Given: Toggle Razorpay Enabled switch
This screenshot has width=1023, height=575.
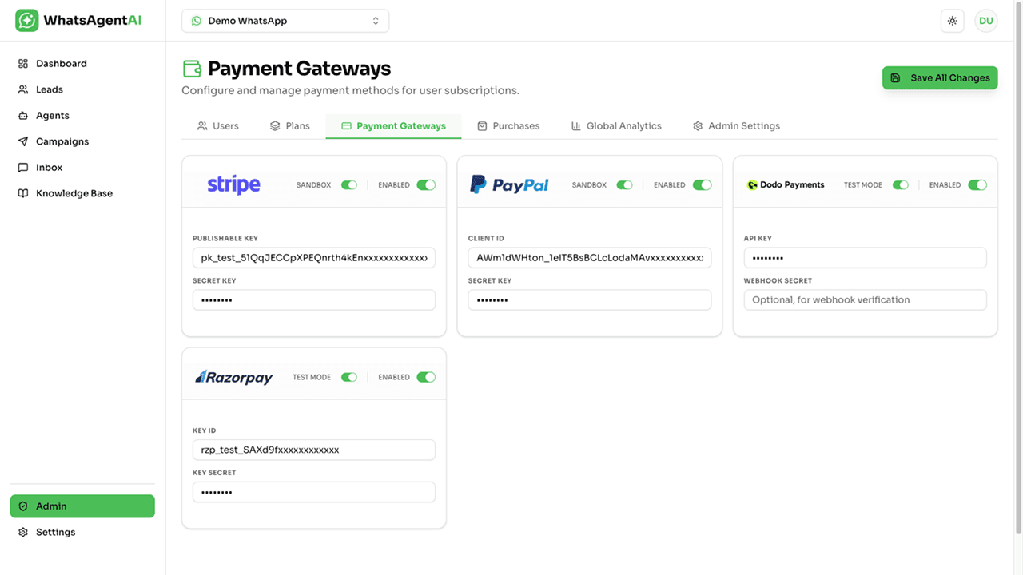Looking at the screenshot, I should (x=426, y=377).
